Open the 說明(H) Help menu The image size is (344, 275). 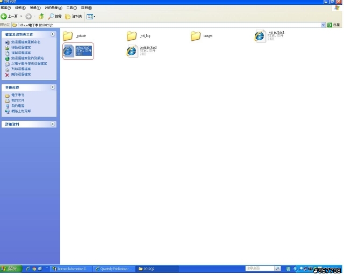pos(87,8)
